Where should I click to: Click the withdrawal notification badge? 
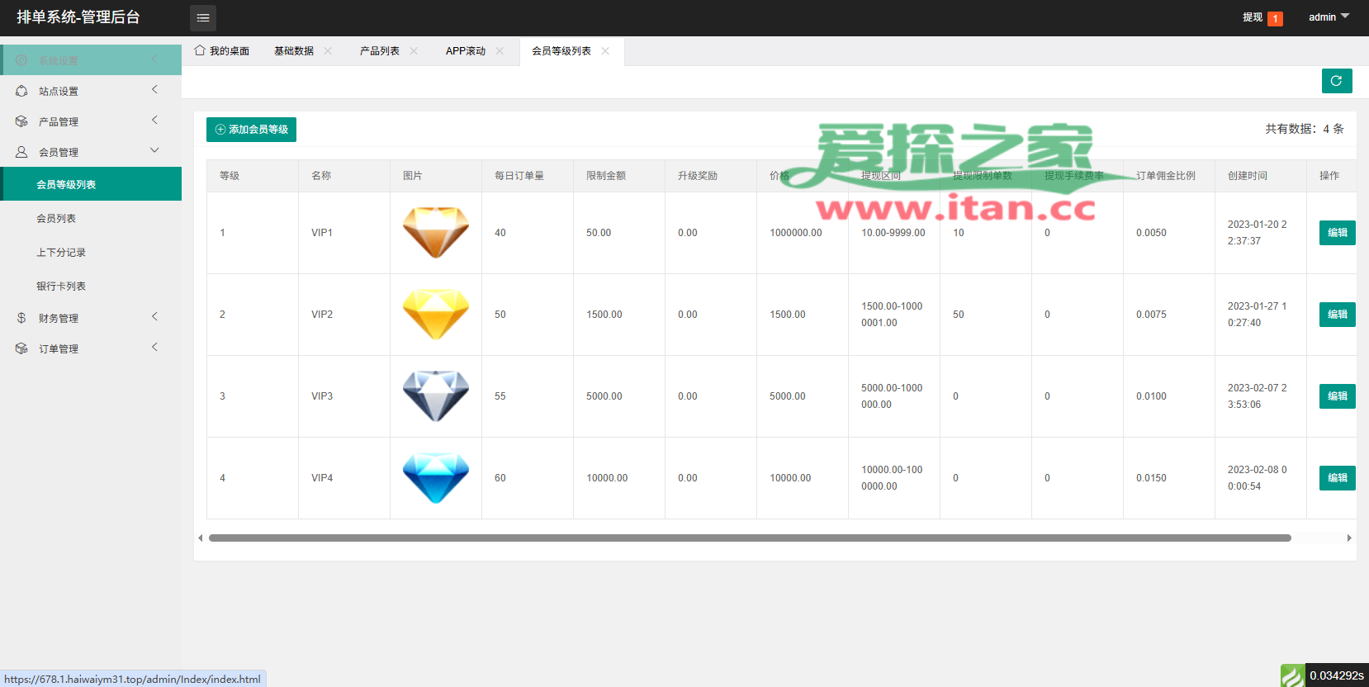(x=1275, y=18)
